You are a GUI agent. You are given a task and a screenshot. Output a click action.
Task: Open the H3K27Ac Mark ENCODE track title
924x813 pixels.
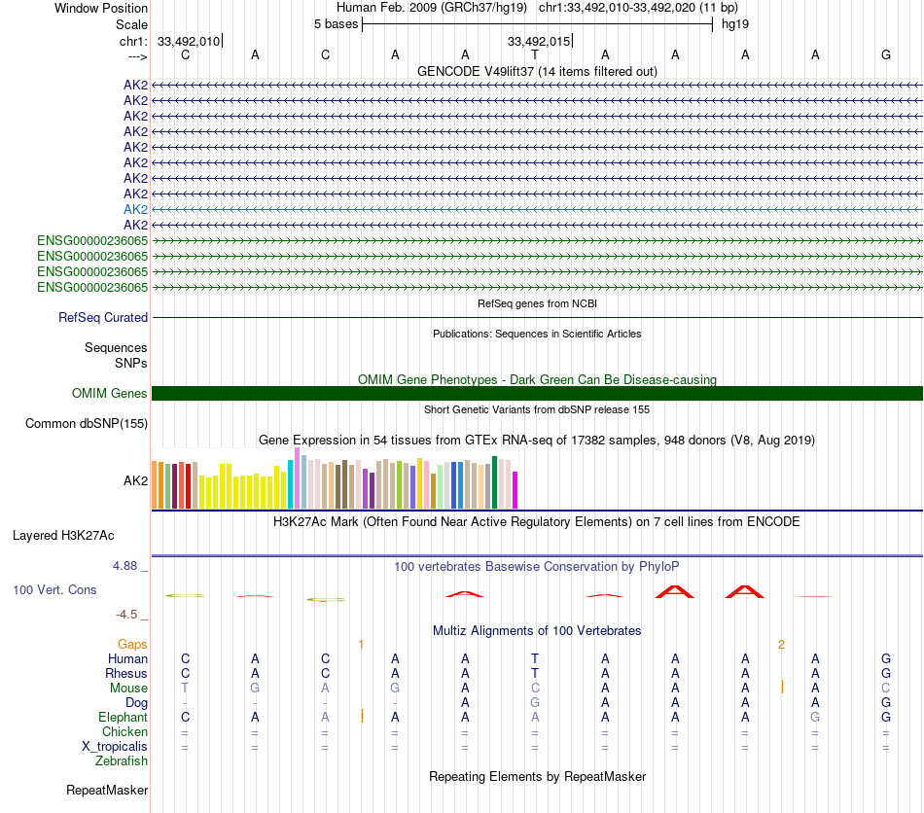tap(537, 522)
